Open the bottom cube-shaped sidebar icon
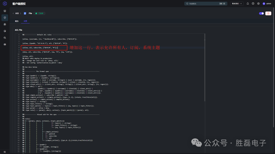275x154 pixels. 5,44
